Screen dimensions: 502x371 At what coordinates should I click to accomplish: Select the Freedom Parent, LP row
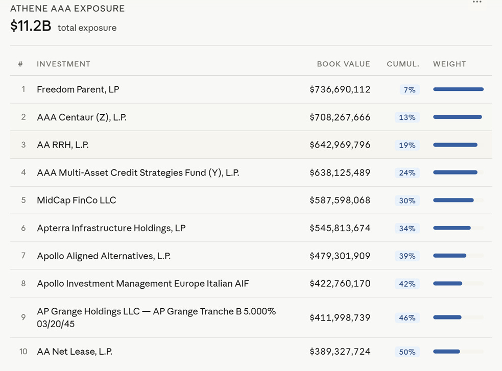[251, 89]
